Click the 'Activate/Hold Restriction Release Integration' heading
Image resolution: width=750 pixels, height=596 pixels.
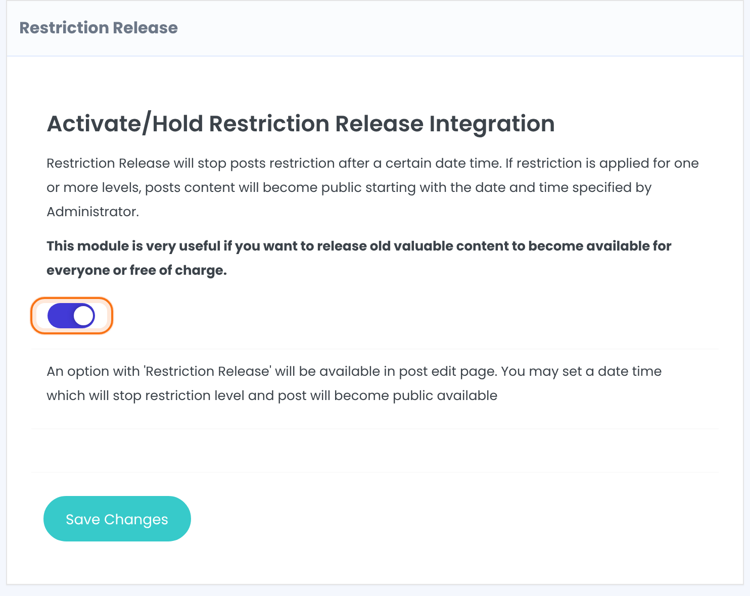coord(301,124)
